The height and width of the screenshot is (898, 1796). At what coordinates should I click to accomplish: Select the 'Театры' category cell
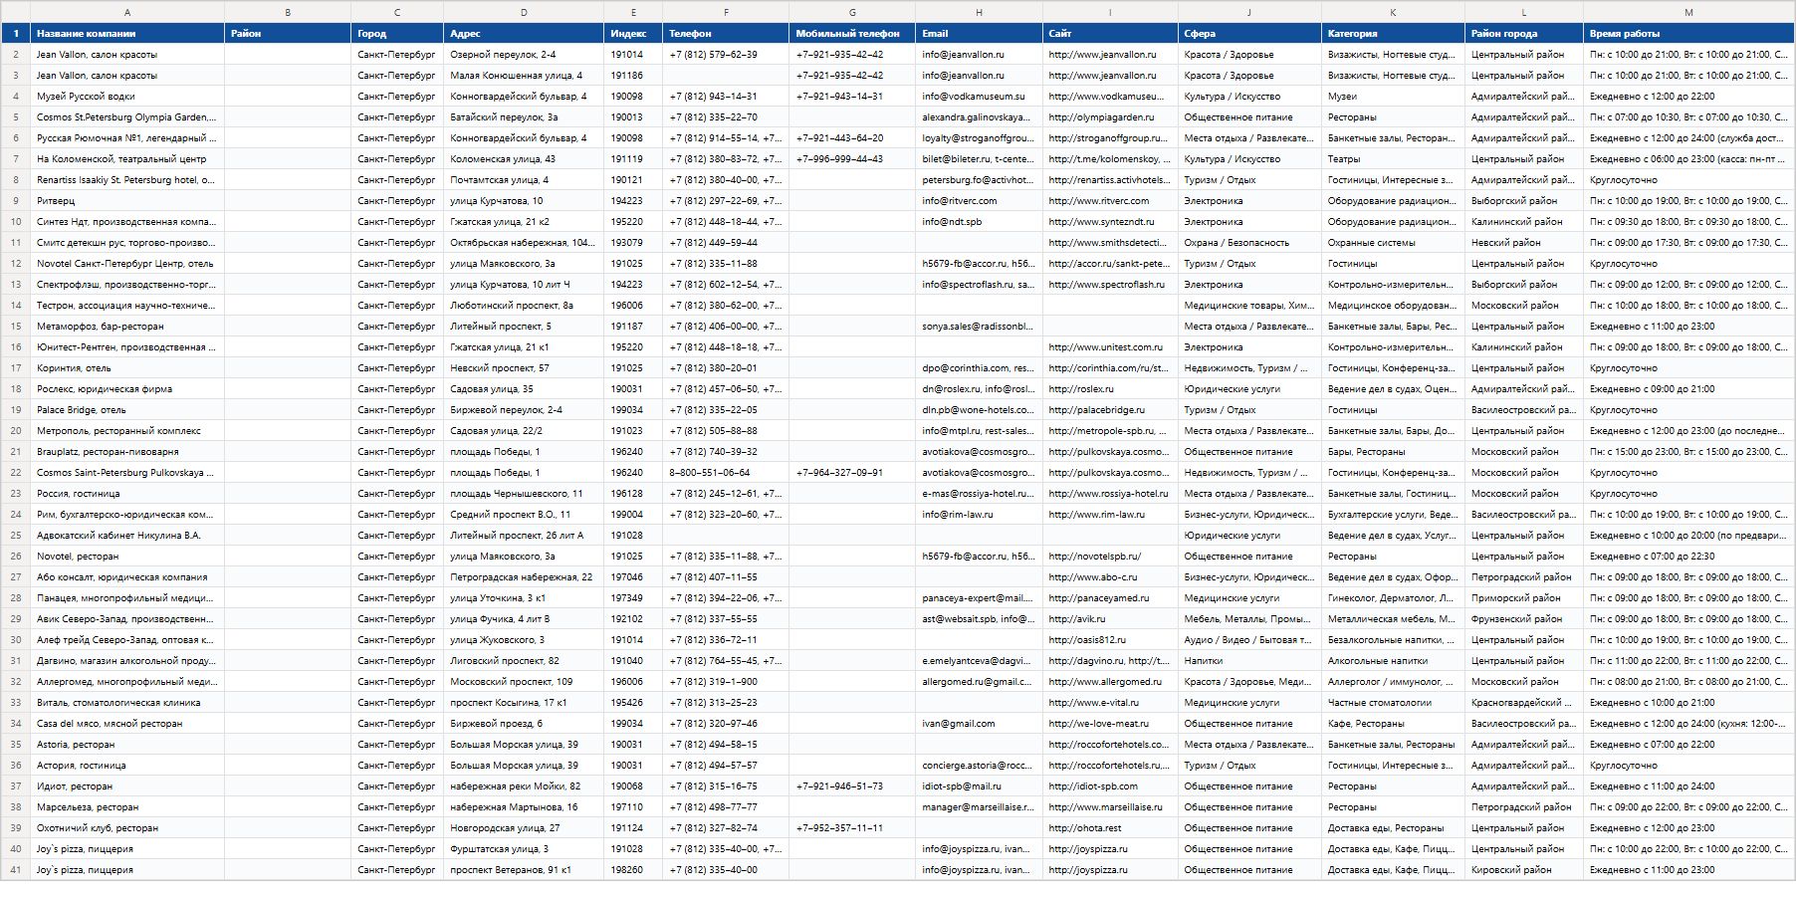1393,159
